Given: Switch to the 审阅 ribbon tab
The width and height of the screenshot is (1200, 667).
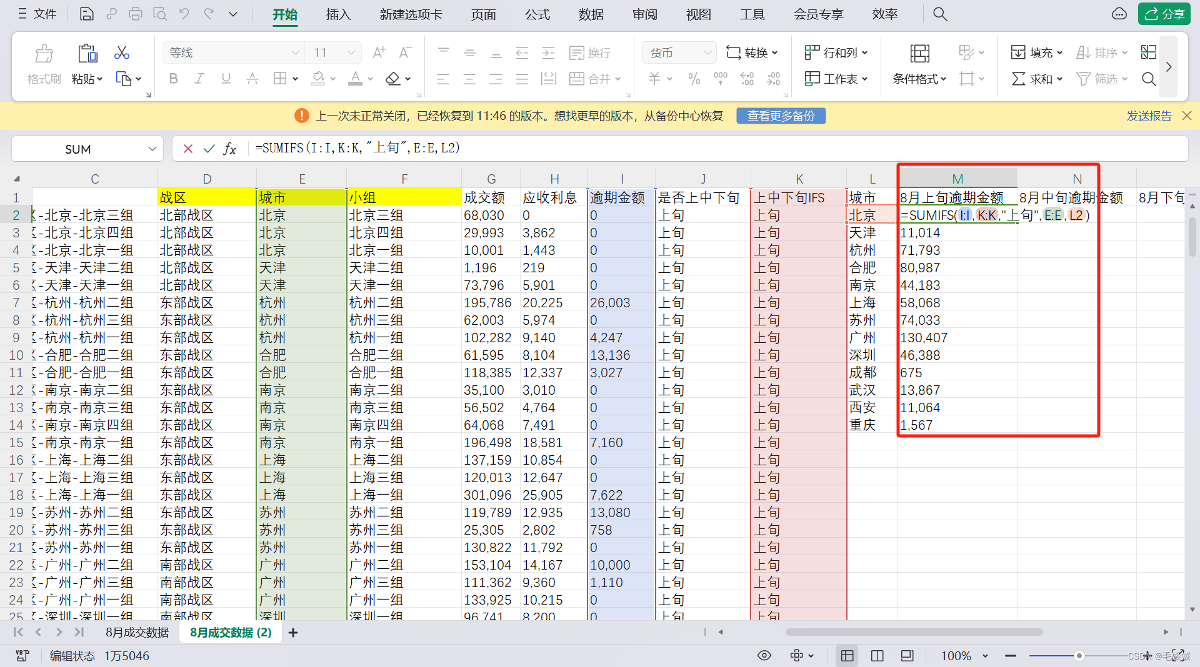Looking at the screenshot, I should 645,14.
